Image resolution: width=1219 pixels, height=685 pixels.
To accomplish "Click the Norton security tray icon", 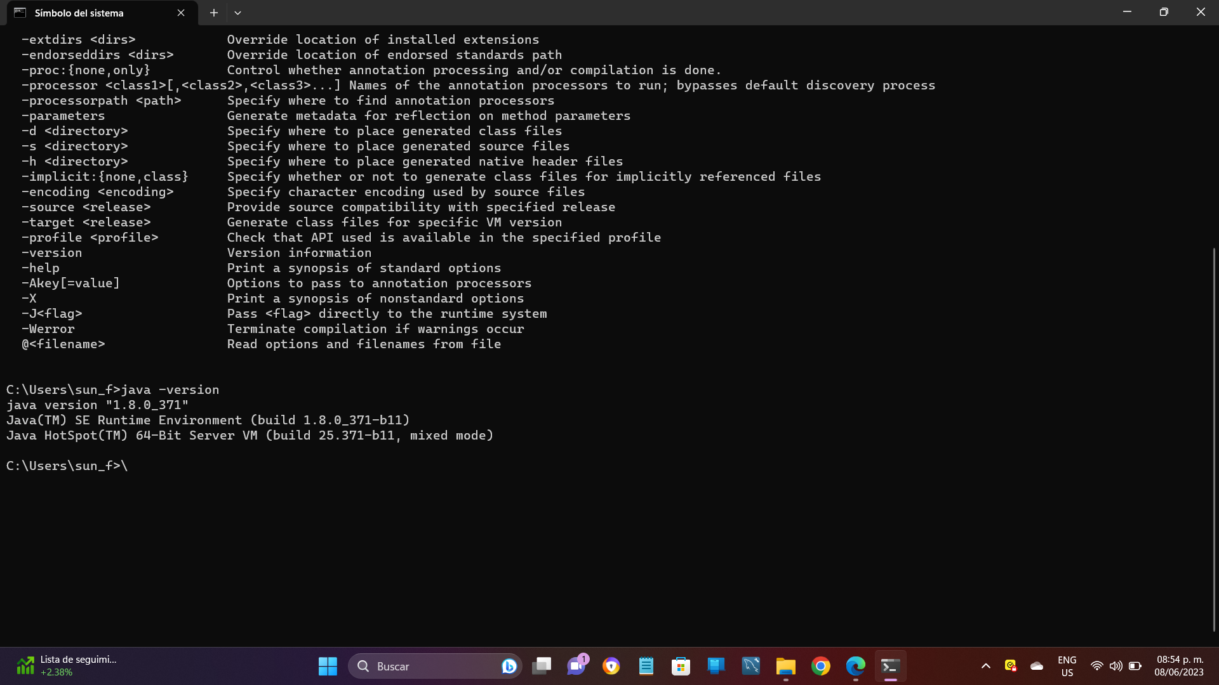I will coord(1011,666).
